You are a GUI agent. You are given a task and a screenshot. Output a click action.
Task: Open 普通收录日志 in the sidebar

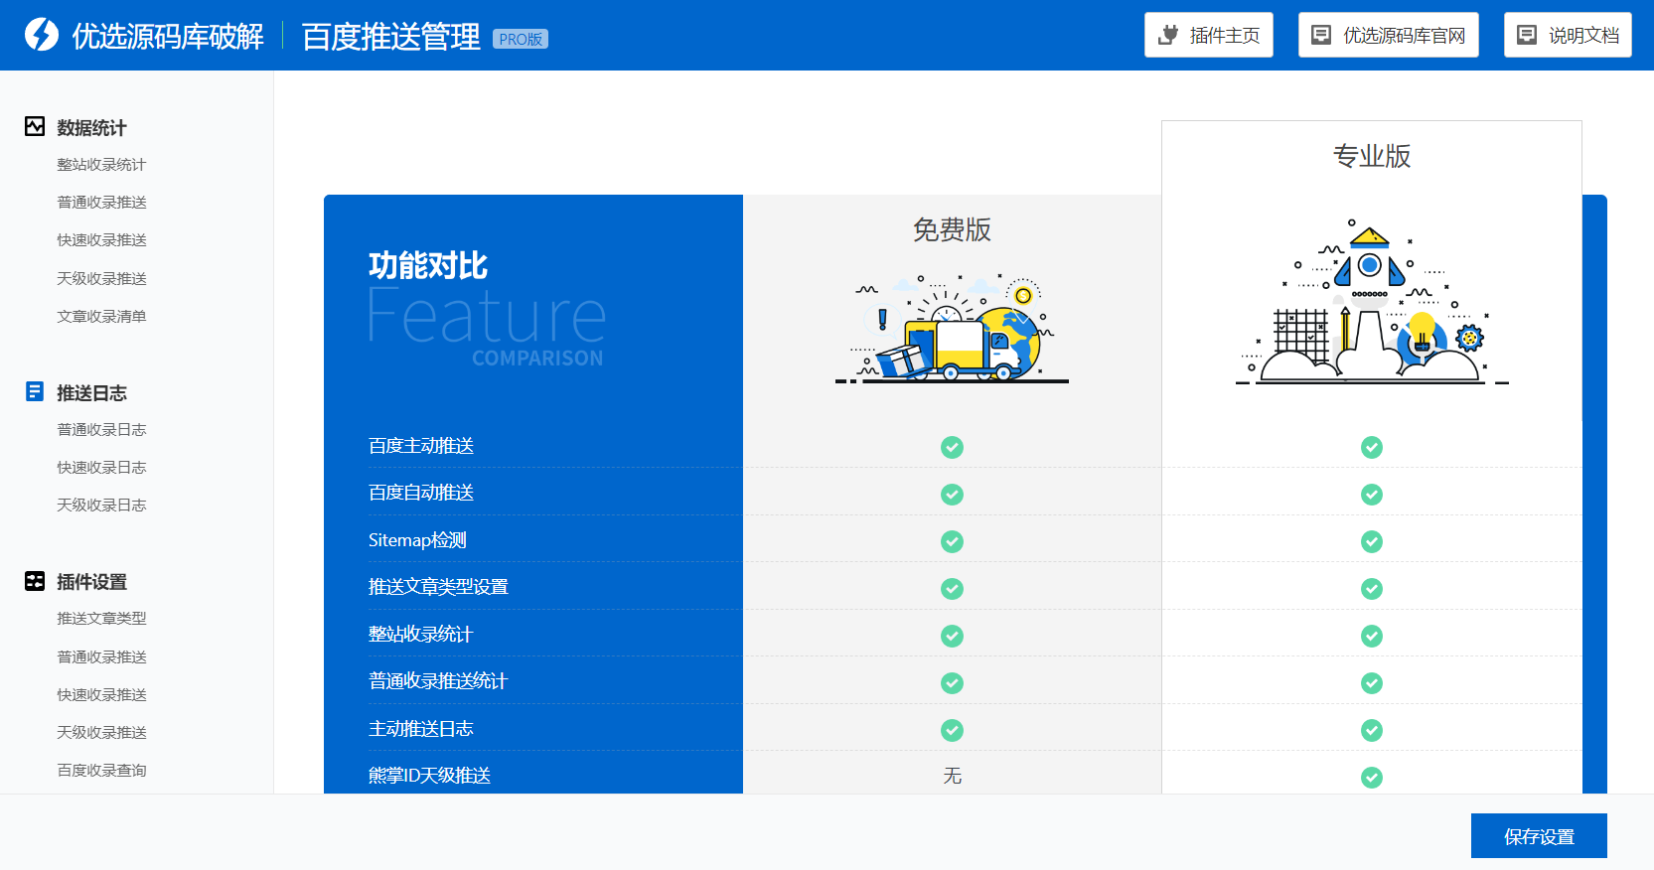101,430
